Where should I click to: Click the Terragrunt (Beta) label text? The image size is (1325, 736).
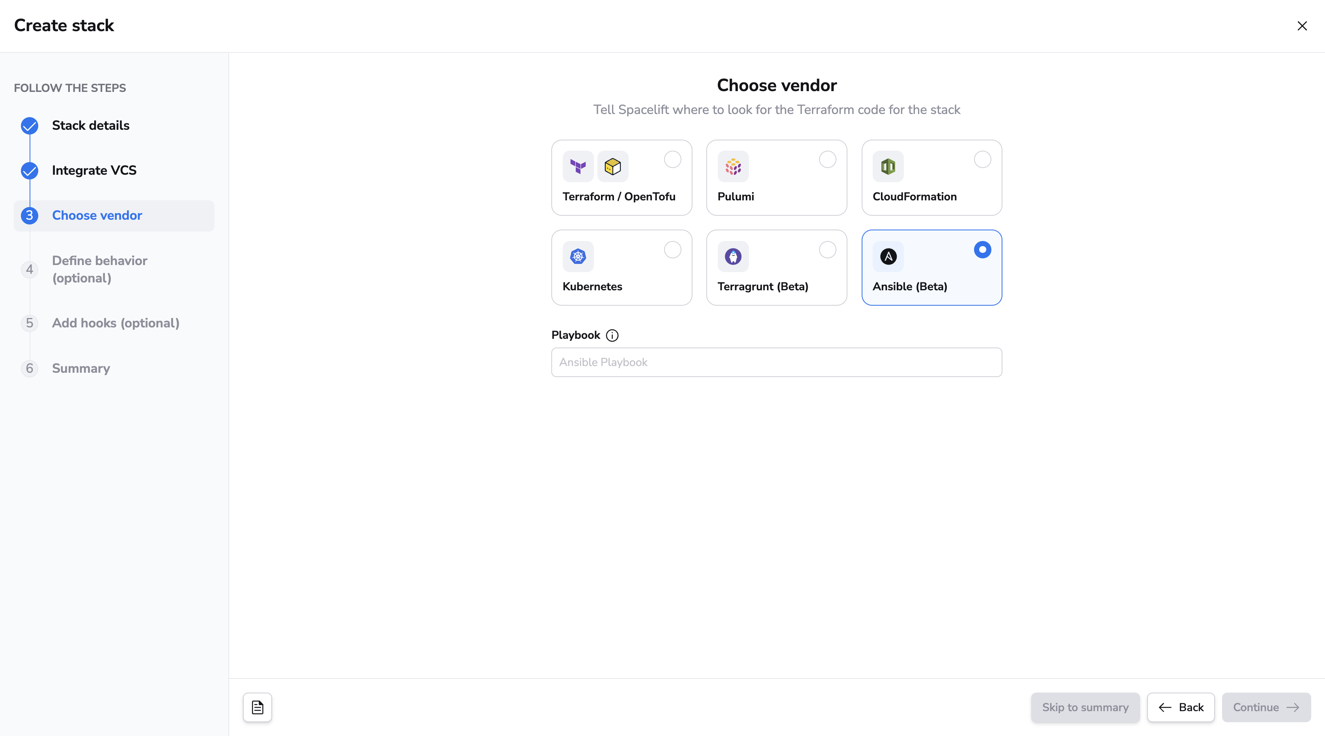click(762, 286)
